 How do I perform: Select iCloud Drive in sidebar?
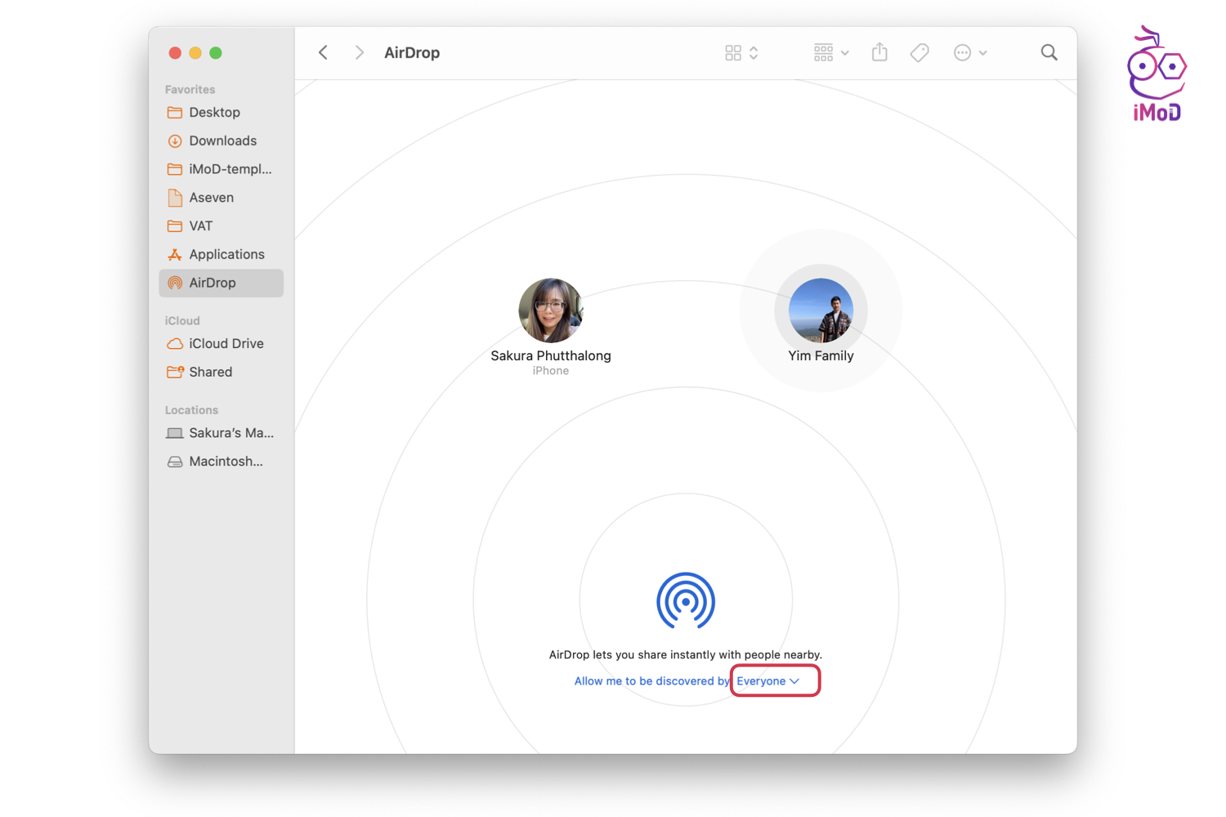point(226,344)
